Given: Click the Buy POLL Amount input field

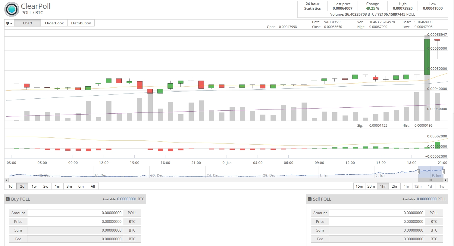Looking at the screenshot, I should (75, 213).
